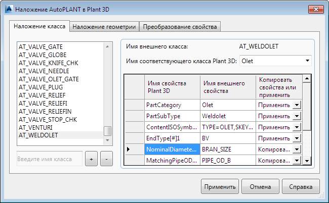Click the BRAN_SIZE external property cell
329x203 pixels.
tap(228, 149)
